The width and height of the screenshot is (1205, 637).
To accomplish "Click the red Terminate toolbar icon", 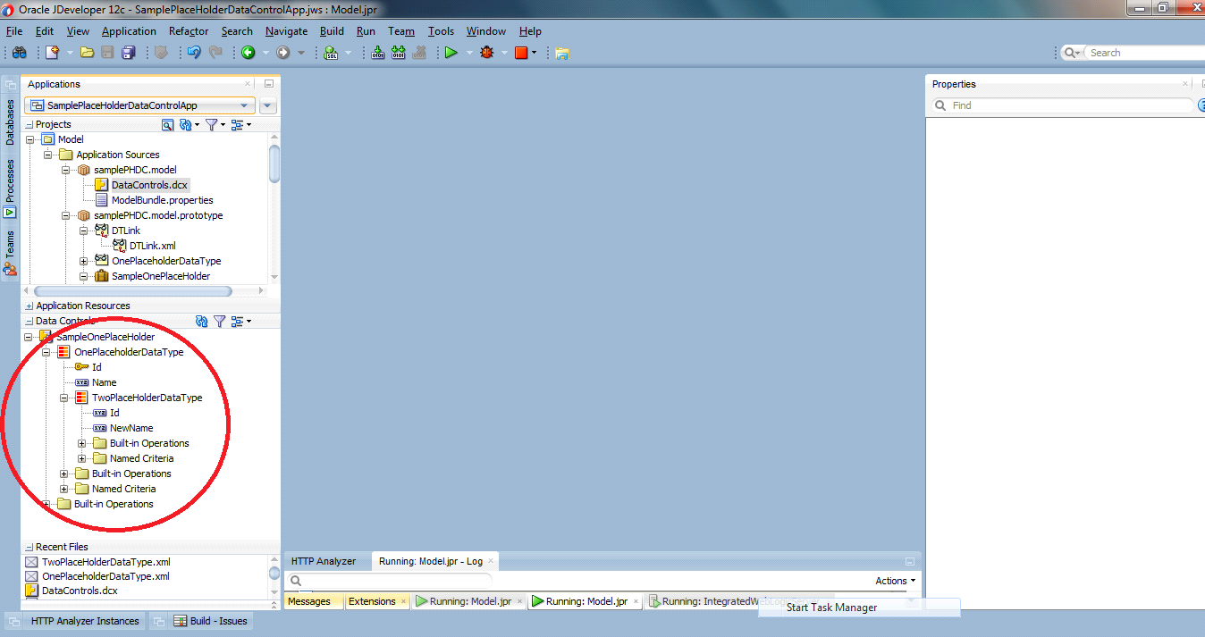I will pos(520,52).
